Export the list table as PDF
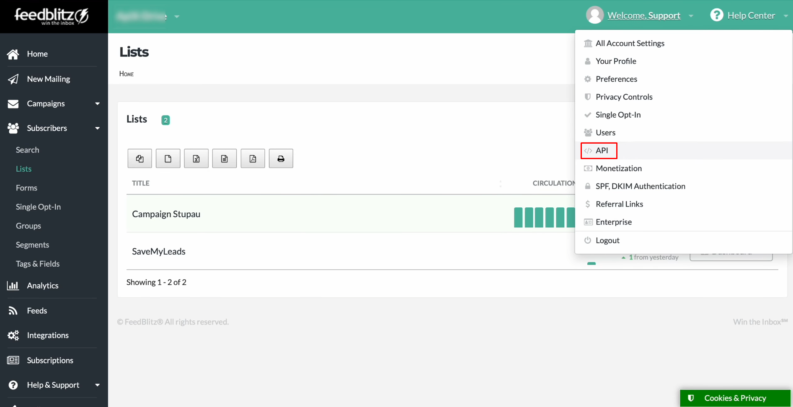This screenshot has height=407, width=793. pyautogui.click(x=253, y=159)
